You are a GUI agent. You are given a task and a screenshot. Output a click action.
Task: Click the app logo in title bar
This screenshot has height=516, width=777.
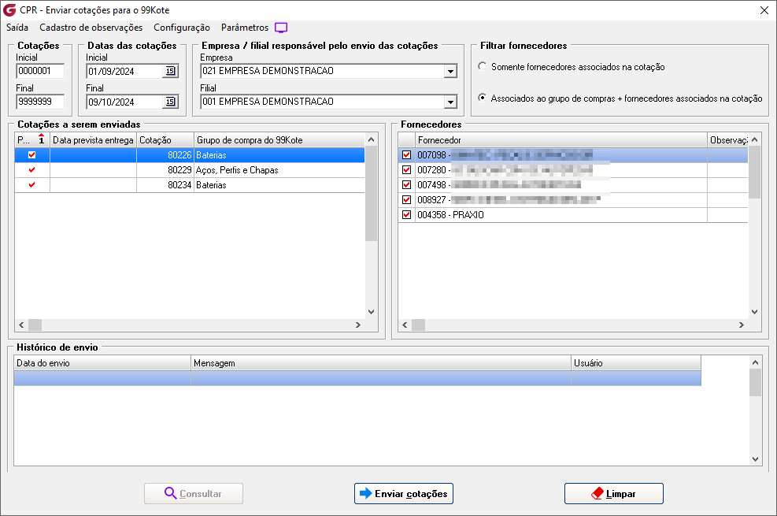coord(9,10)
